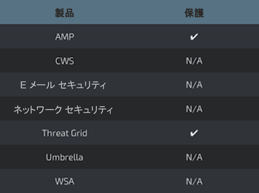
Task: Highlight the whole CWS table row
Action: click(x=129, y=61)
